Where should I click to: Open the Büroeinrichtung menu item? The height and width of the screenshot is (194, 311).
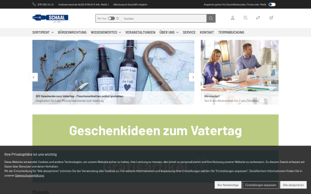coord(72,32)
